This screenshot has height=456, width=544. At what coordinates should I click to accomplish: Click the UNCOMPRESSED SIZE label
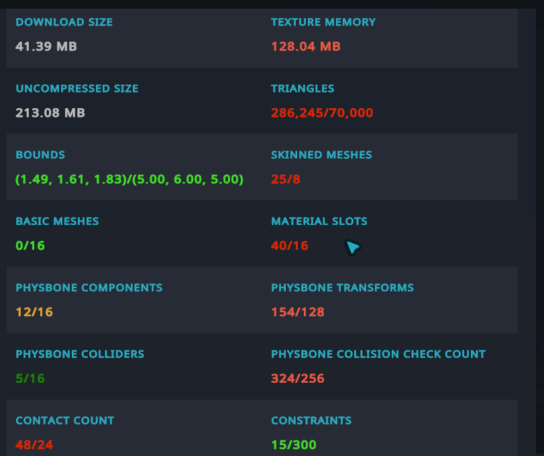[77, 89]
